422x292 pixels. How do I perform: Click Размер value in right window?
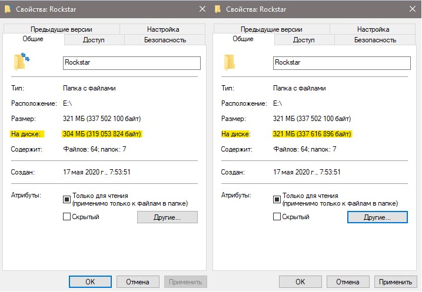pos(312,119)
